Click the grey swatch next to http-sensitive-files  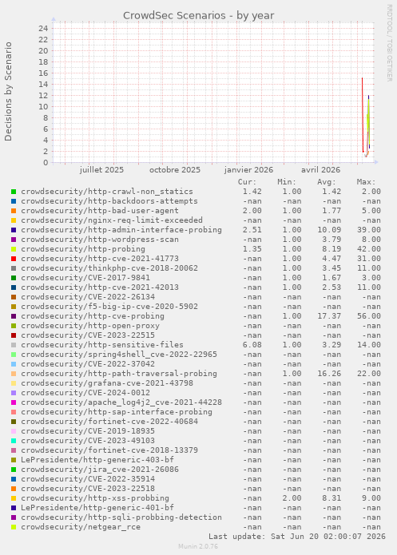pyautogui.click(x=14, y=345)
